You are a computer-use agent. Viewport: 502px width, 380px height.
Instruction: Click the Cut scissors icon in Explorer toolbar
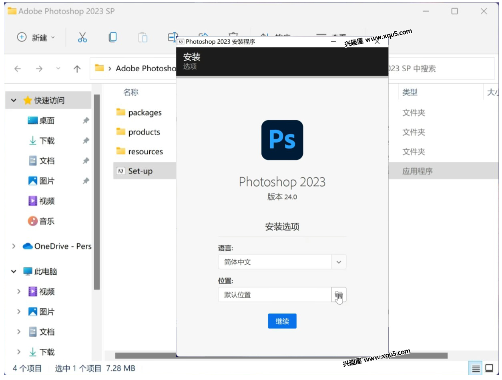point(82,37)
